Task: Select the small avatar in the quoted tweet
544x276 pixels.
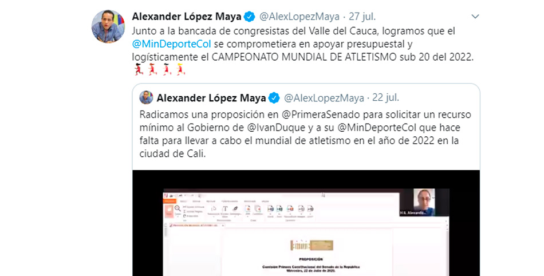Action: (x=146, y=98)
